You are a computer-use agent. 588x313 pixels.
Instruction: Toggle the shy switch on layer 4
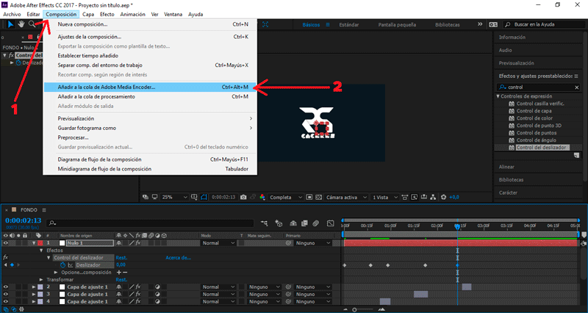[119, 301]
